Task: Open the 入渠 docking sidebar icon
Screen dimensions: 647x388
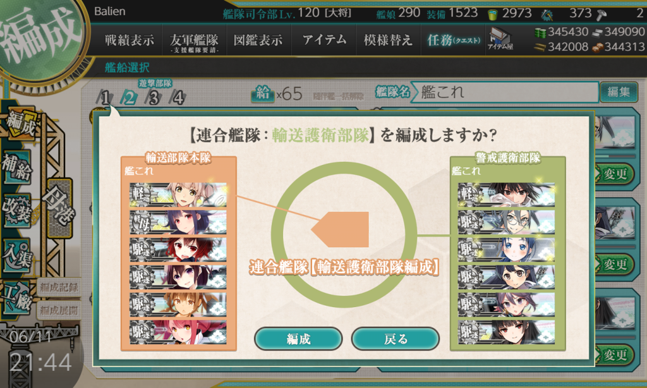Action: [17, 255]
